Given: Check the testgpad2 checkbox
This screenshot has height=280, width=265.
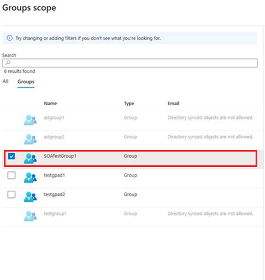Looking at the screenshot, I should tap(12, 195).
